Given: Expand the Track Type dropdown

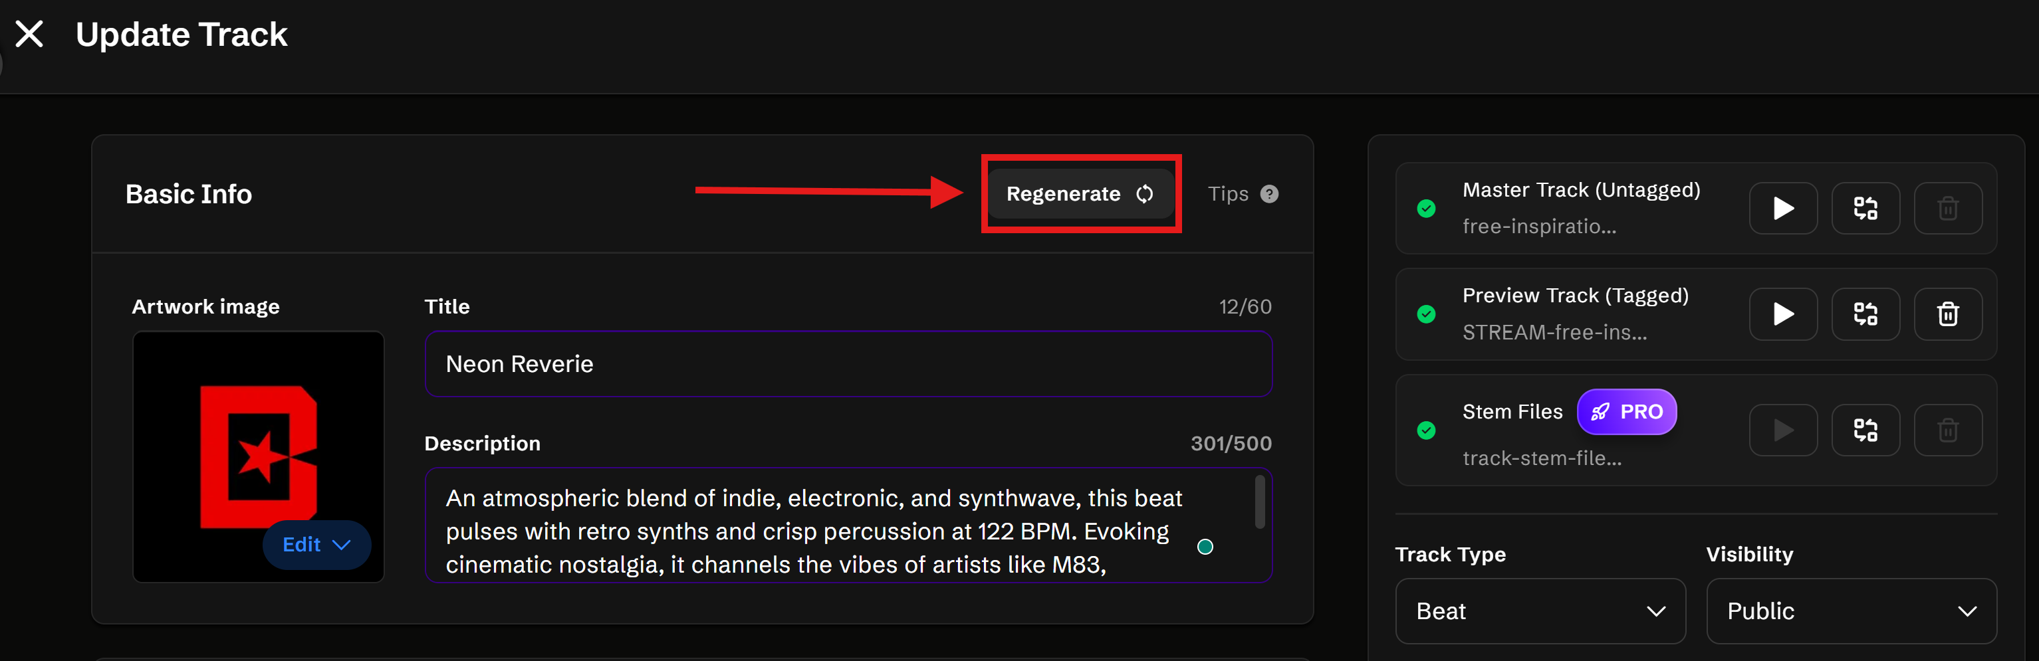Looking at the screenshot, I should coord(1540,611).
